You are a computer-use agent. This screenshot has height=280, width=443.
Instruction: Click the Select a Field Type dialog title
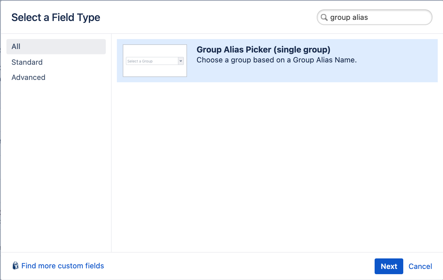point(56,17)
